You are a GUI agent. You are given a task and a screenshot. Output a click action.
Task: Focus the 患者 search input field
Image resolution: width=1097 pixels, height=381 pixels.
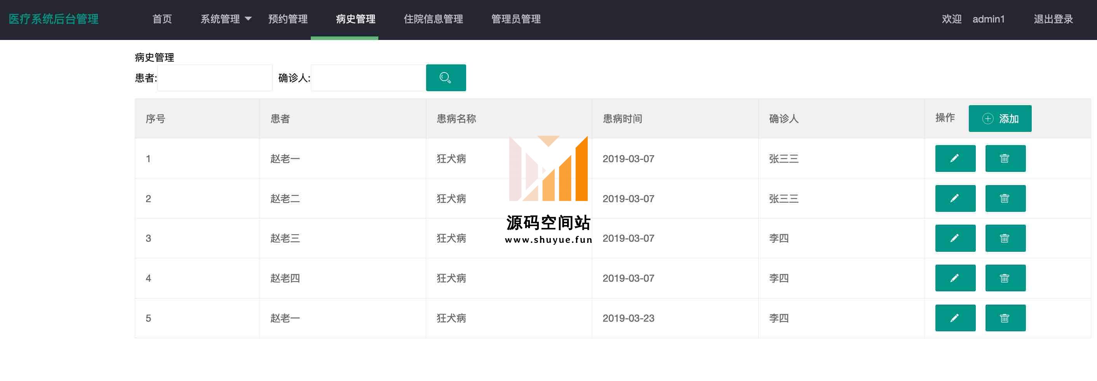click(215, 78)
